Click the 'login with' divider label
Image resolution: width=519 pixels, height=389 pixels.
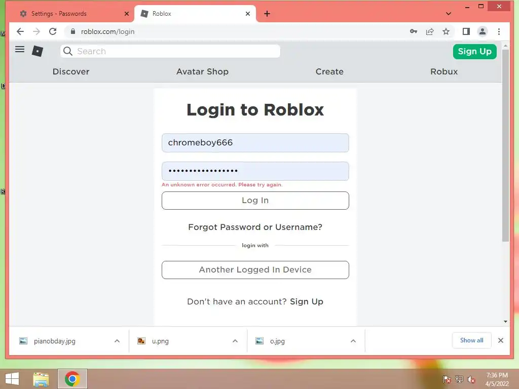255,246
